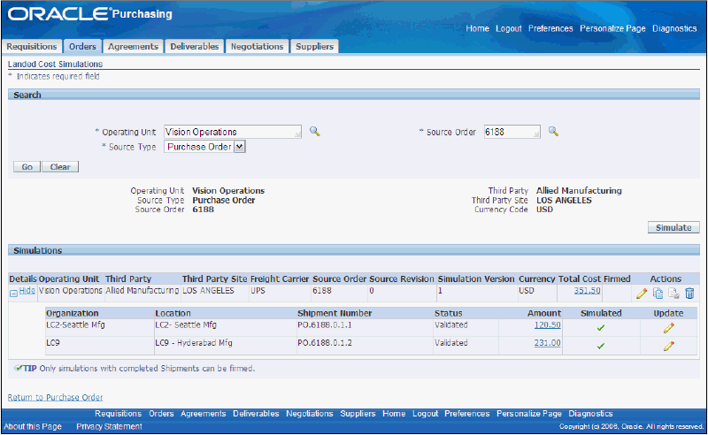Click the Go button

pyautogui.click(x=27, y=167)
